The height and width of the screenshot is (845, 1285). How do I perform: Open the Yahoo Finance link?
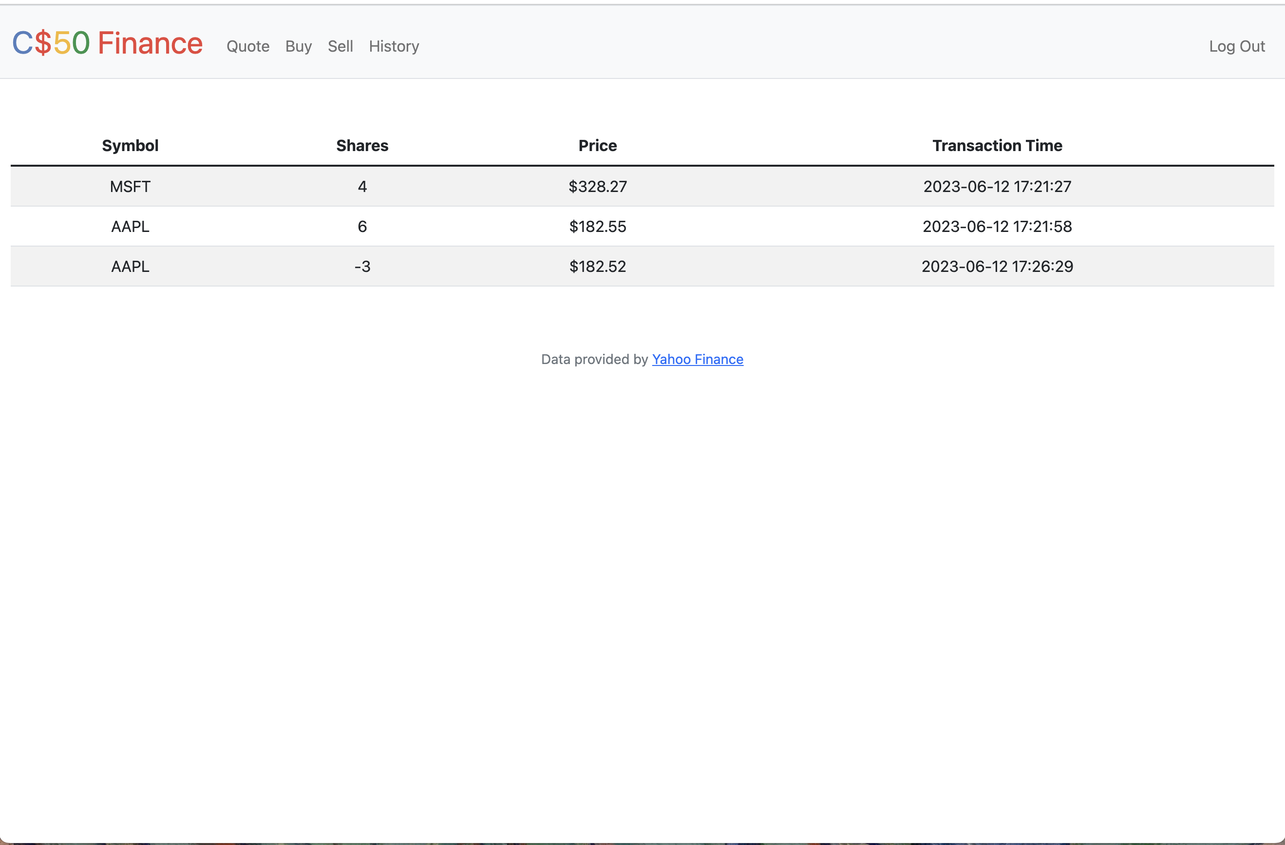[x=698, y=359]
